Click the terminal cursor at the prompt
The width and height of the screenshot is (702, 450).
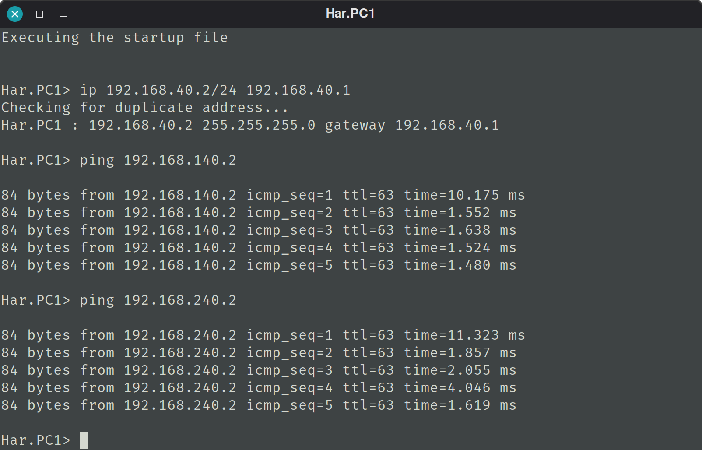coord(84,440)
